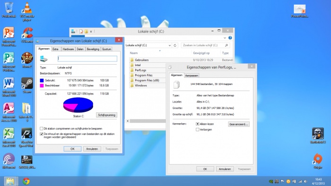Open Microsoft Excel 2010 desktop shortcut
The image size is (331, 186).
[9, 137]
